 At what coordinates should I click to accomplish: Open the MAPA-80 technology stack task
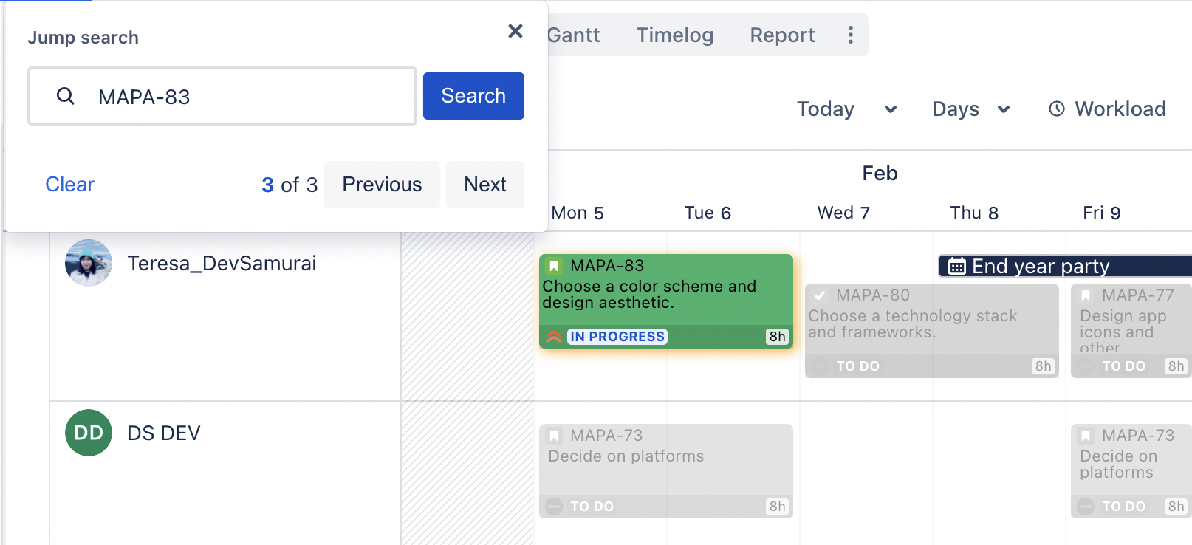click(932, 331)
